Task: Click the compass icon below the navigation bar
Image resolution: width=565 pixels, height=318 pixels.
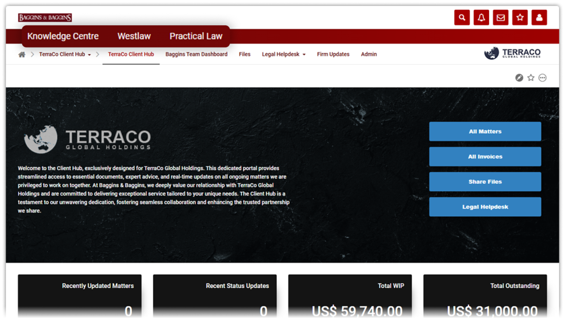Action: coord(519,78)
